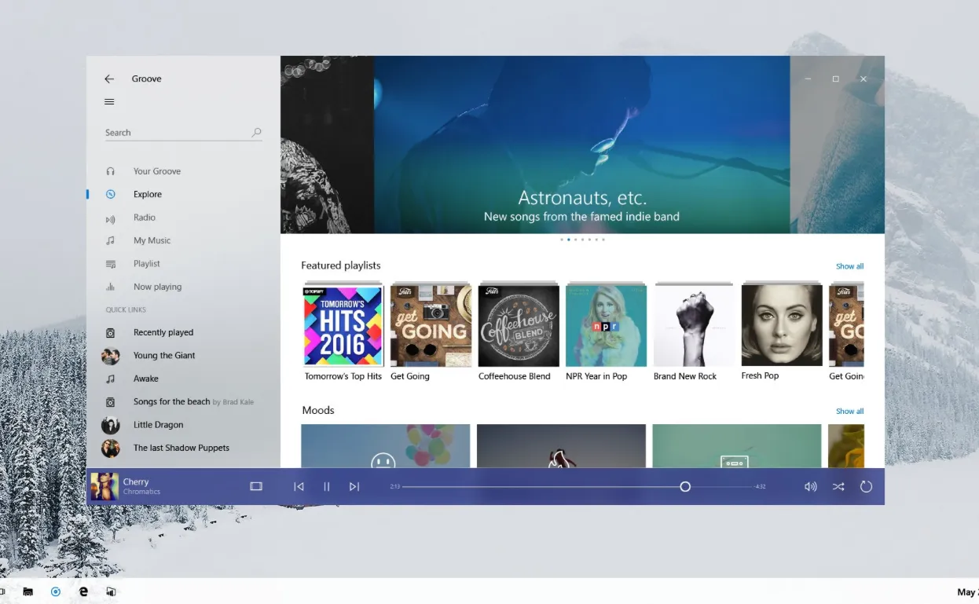Click the Radio broadcast icon
This screenshot has width=979, height=604.
(111, 219)
